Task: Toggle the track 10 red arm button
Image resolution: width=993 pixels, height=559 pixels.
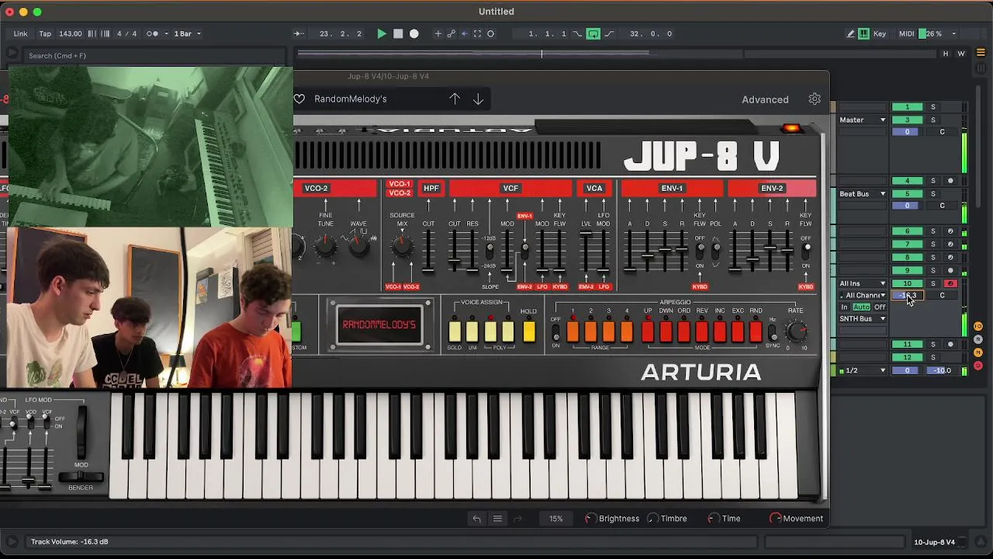Action: pos(950,283)
